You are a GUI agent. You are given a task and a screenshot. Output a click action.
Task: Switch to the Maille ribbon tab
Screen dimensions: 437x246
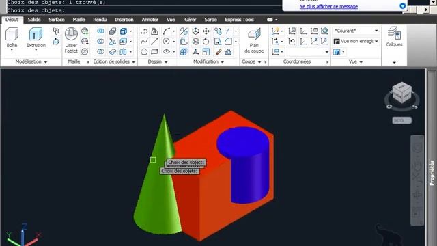[79, 20]
